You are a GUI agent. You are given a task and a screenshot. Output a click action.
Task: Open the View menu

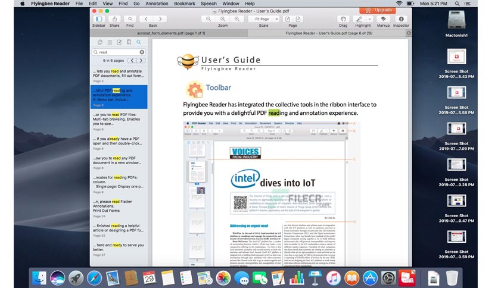coord(108,4)
